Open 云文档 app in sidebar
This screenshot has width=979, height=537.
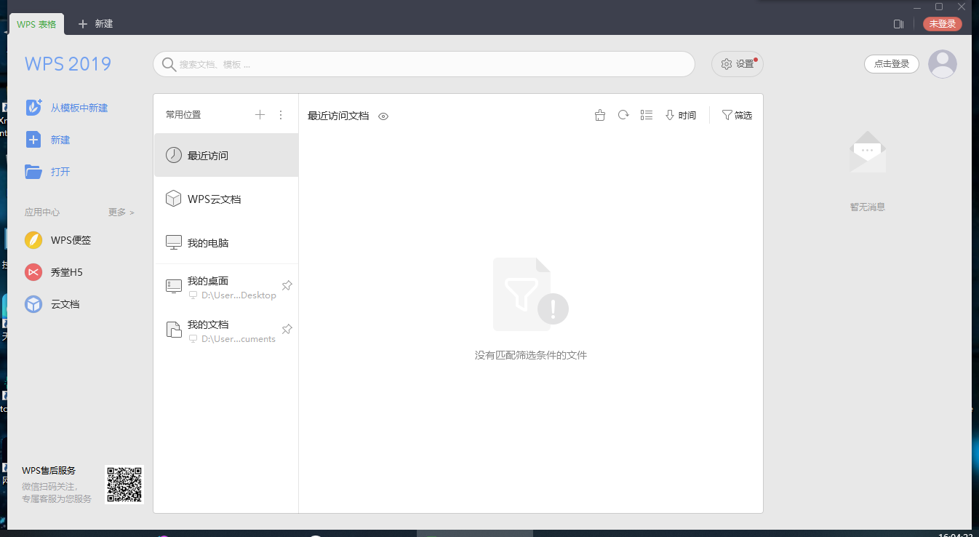click(x=52, y=304)
